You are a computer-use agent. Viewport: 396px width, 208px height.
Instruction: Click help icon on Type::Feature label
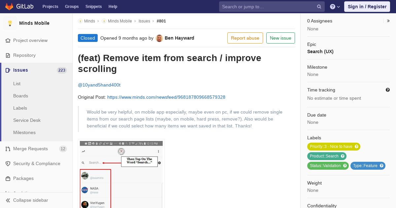(381, 166)
